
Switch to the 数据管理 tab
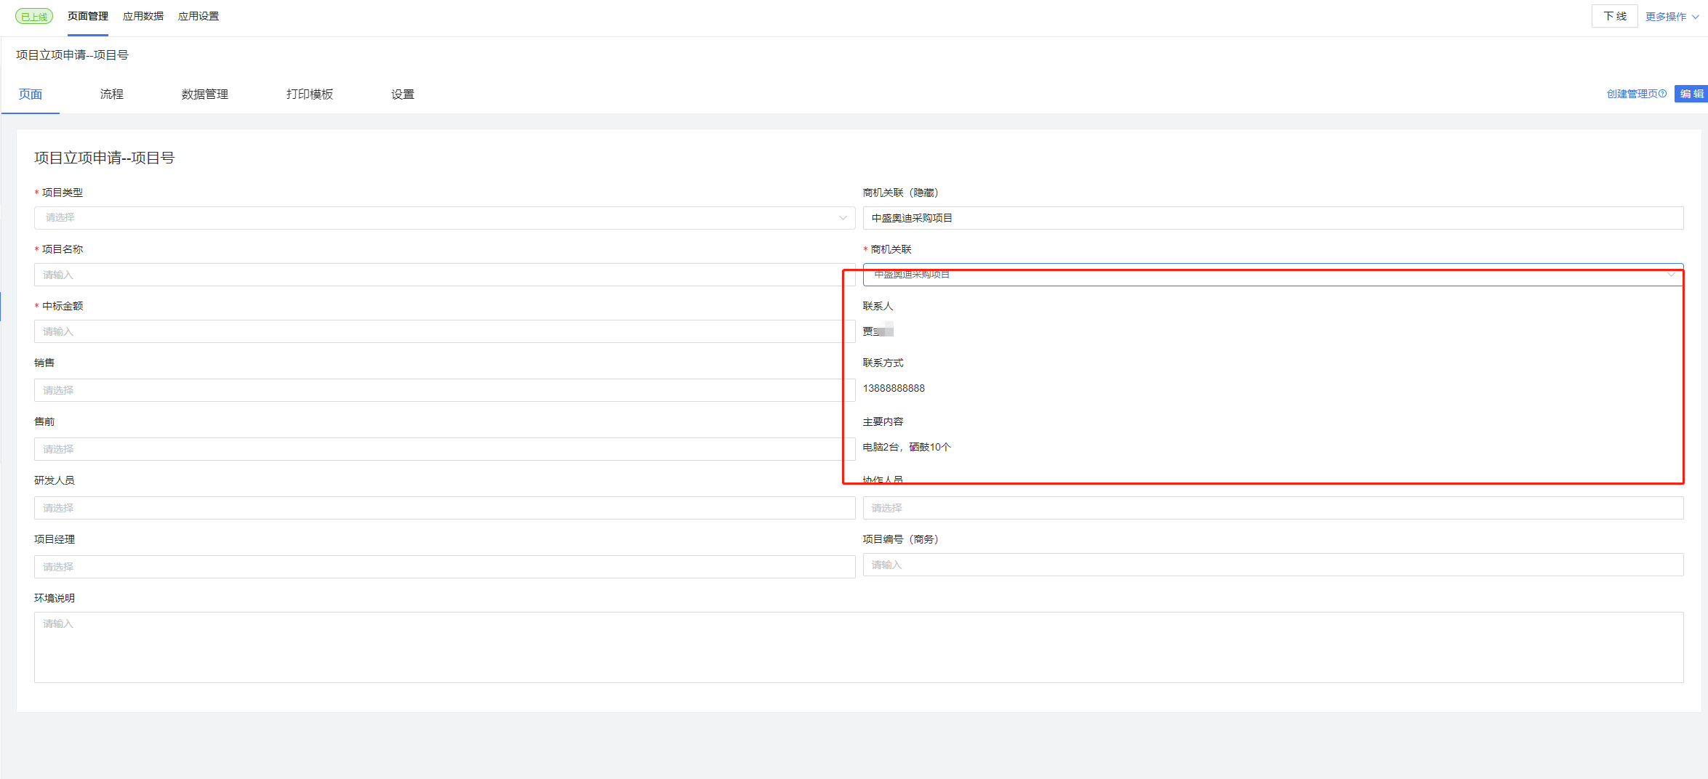205,94
